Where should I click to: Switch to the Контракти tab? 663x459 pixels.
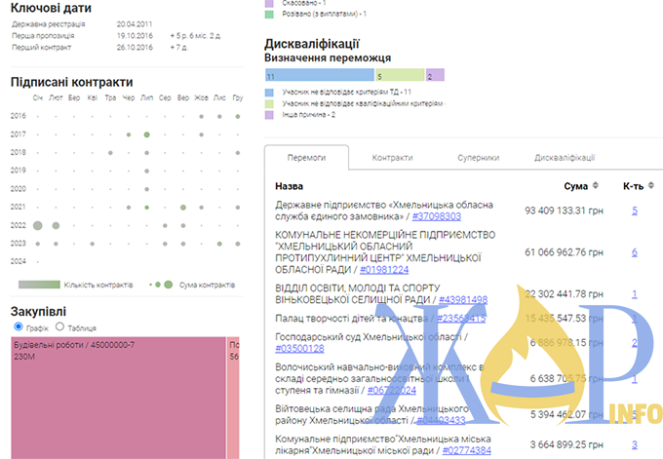click(x=392, y=158)
